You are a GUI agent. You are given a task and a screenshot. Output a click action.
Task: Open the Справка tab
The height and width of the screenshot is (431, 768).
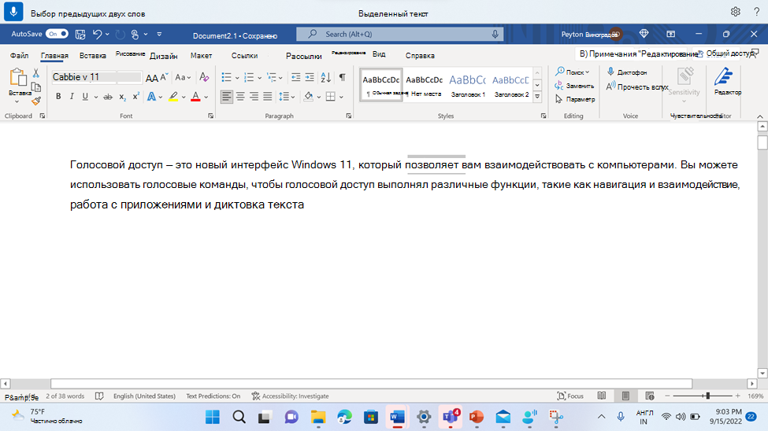pos(420,56)
